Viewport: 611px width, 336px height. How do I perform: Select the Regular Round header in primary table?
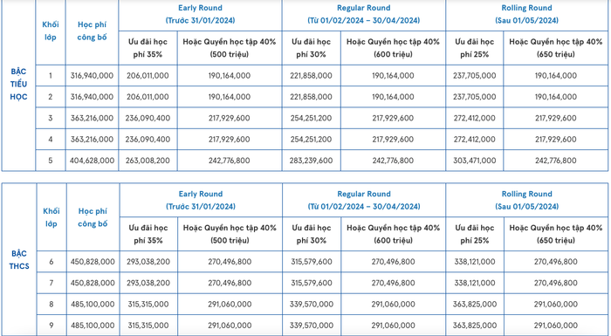click(x=364, y=14)
